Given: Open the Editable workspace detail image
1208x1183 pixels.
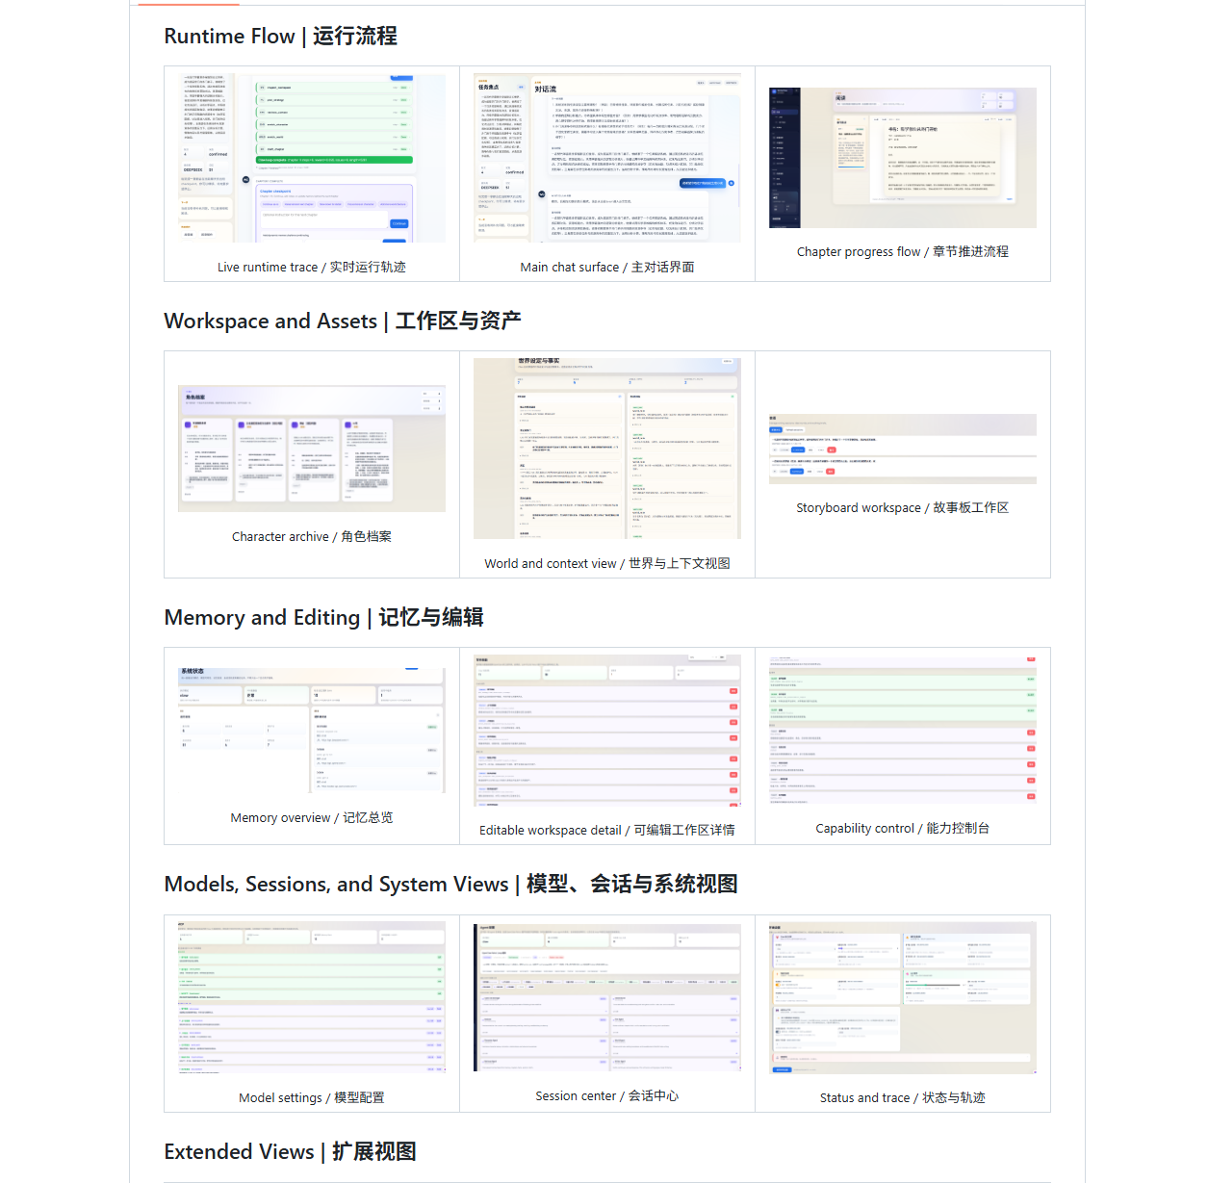Looking at the screenshot, I should (x=606, y=730).
